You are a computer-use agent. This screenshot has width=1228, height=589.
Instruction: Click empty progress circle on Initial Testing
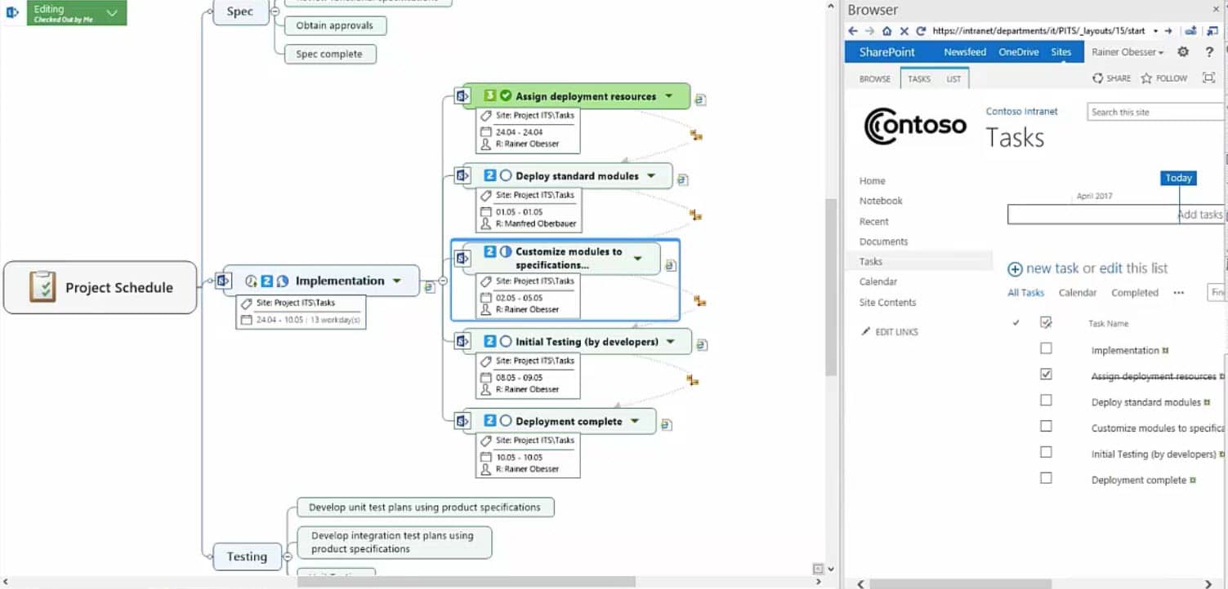click(x=506, y=342)
